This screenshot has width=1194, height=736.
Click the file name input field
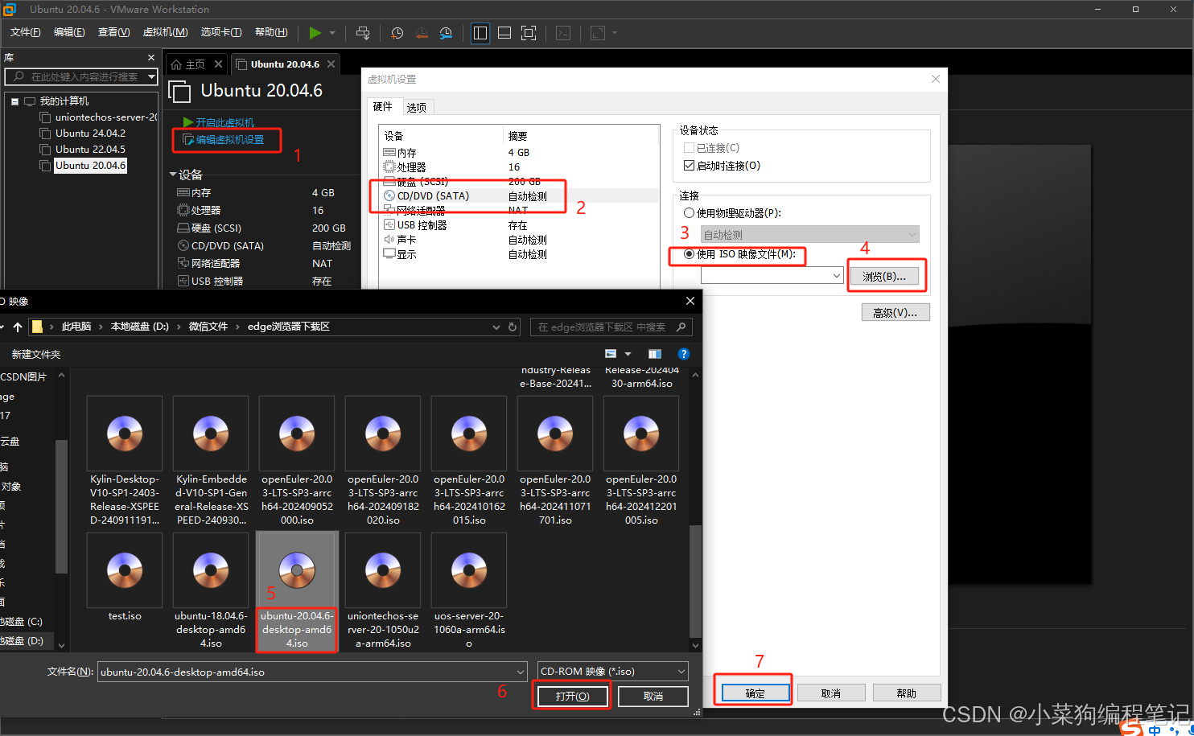[x=306, y=672]
